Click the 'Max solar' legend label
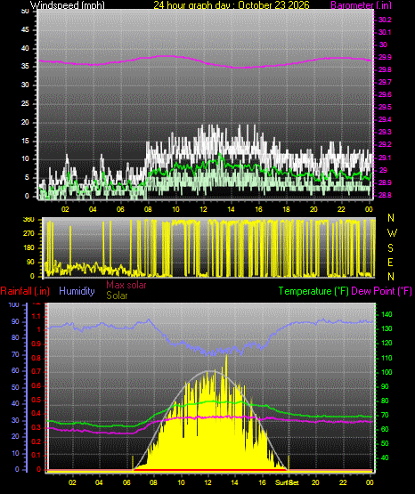Viewport: 415px width, 494px height. coord(126,285)
